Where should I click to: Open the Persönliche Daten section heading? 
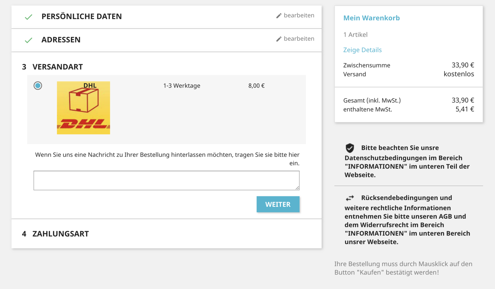tap(81, 16)
